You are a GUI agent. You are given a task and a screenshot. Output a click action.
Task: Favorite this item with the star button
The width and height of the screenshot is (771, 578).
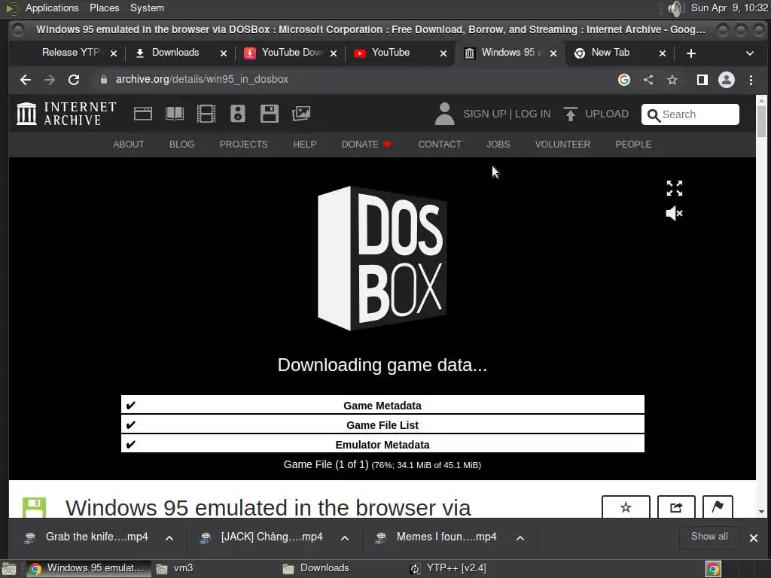pyautogui.click(x=626, y=507)
